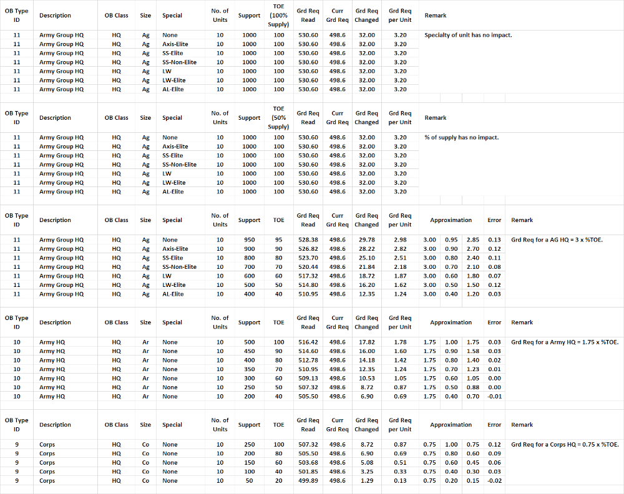Click the Grd Req Read value 528.38

pos(308,240)
